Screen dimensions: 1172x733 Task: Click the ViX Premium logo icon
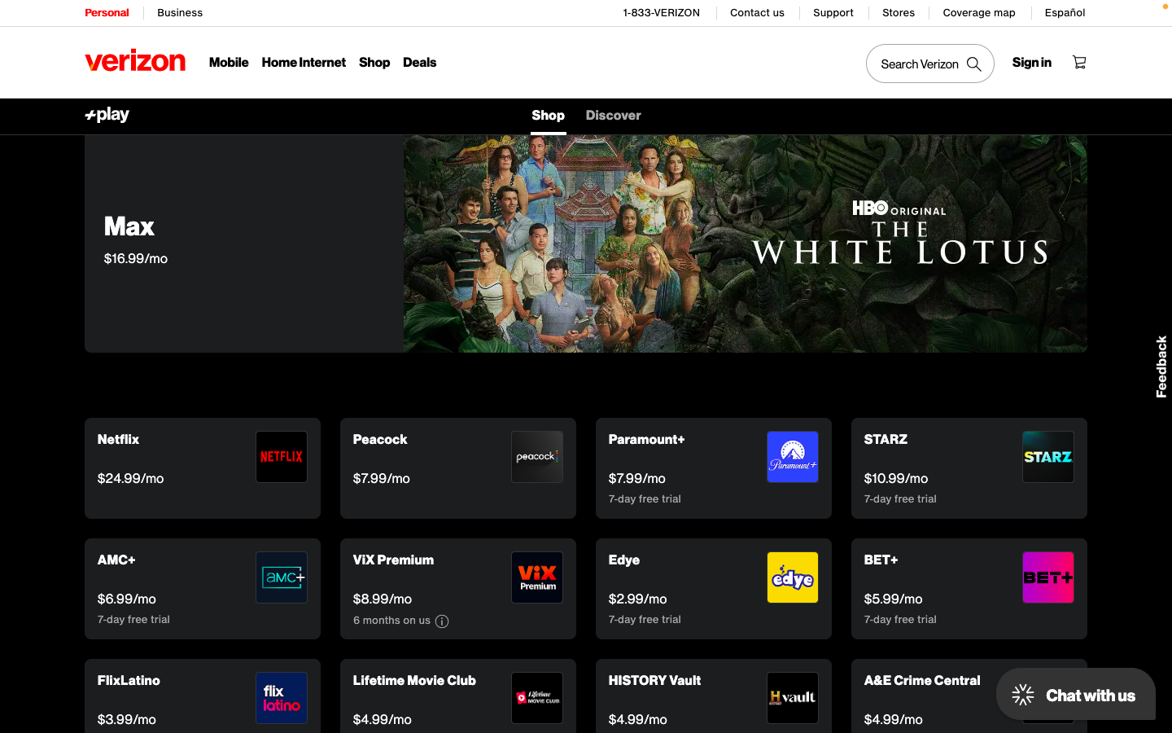(537, 577)
